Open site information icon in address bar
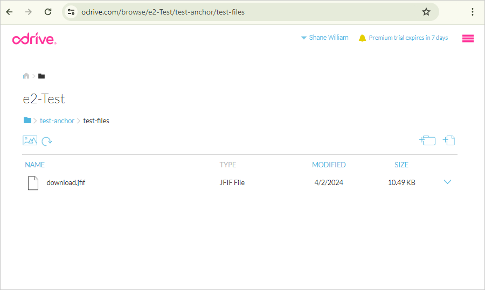This screenshot has height=290, width=485. coord(71,12)
